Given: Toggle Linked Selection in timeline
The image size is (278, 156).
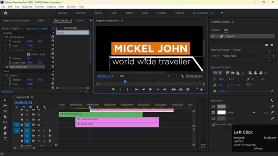Looking at the screenshot, I should pyautogui.click(x=30, y=107).
